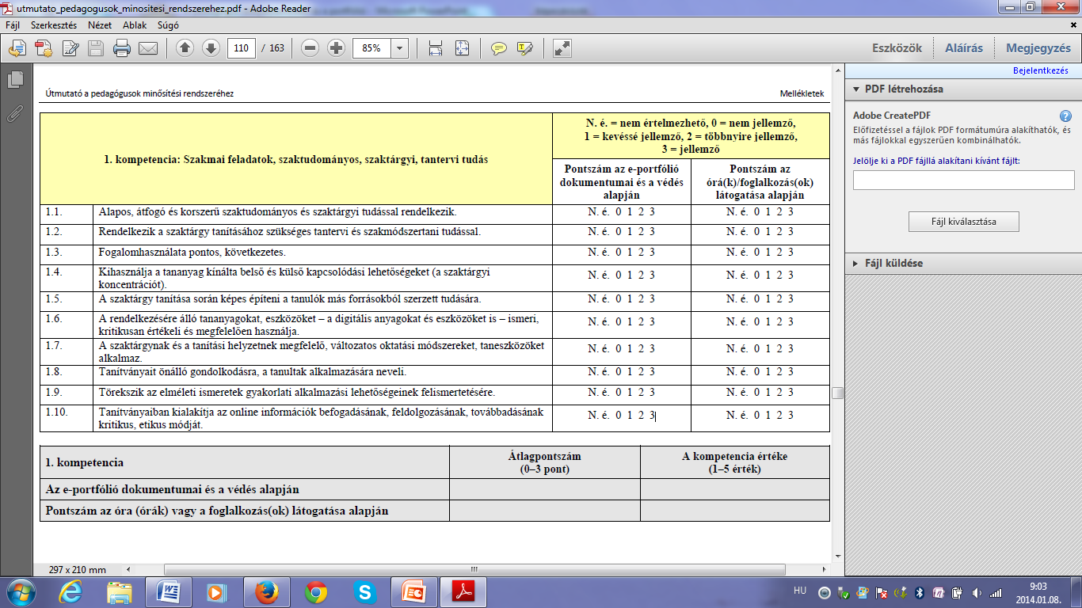The height and width of the screenshot is (608, 1082).
Task: Open PowerPoint from the taskbar
Action: (x=413, y=591)
